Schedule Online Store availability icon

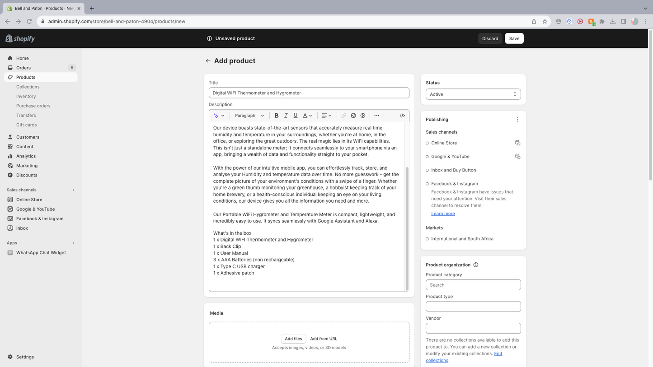click(x=518, y=143)
